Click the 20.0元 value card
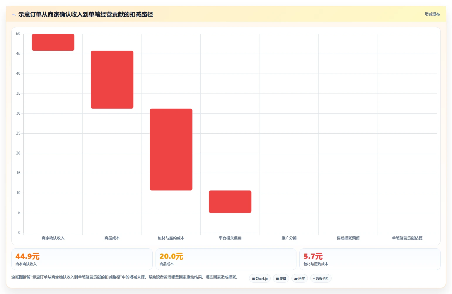The image size is (452, 294). click(x=226, y=259)
